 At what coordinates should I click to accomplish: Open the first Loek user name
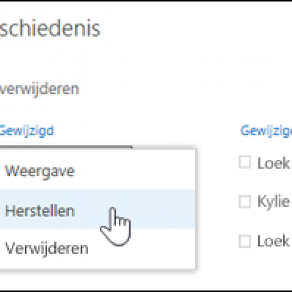[274, 163]
